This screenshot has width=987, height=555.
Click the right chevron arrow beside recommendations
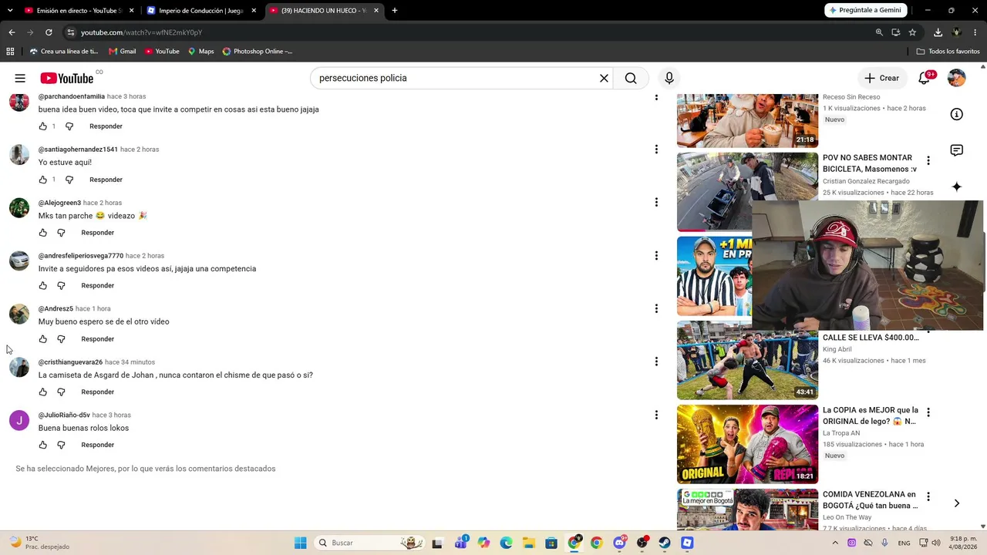pyautogui.click(x=957, y=503)
